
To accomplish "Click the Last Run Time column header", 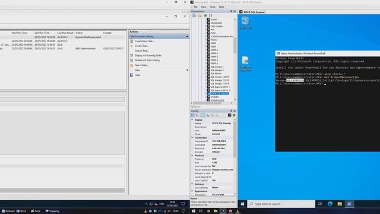I will coord(42,33).
